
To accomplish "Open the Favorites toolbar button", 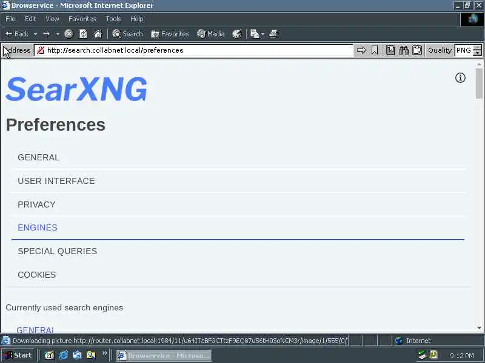I will click(x=170, y=34).
